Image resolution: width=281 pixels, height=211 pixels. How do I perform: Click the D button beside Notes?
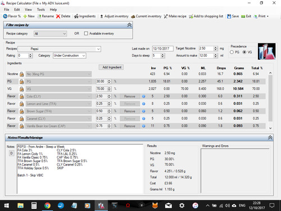[11, 154]
